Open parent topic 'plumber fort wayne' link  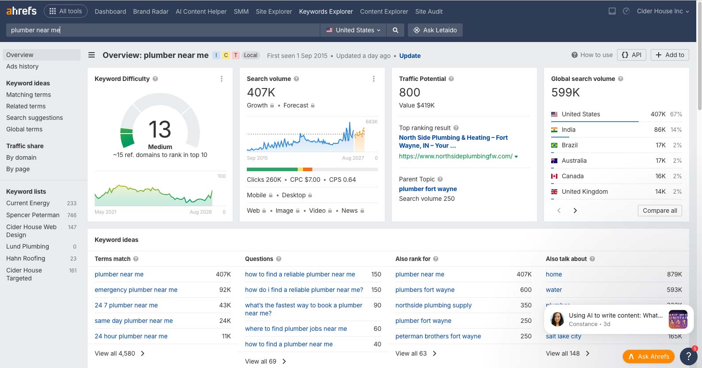coord(428,189)
